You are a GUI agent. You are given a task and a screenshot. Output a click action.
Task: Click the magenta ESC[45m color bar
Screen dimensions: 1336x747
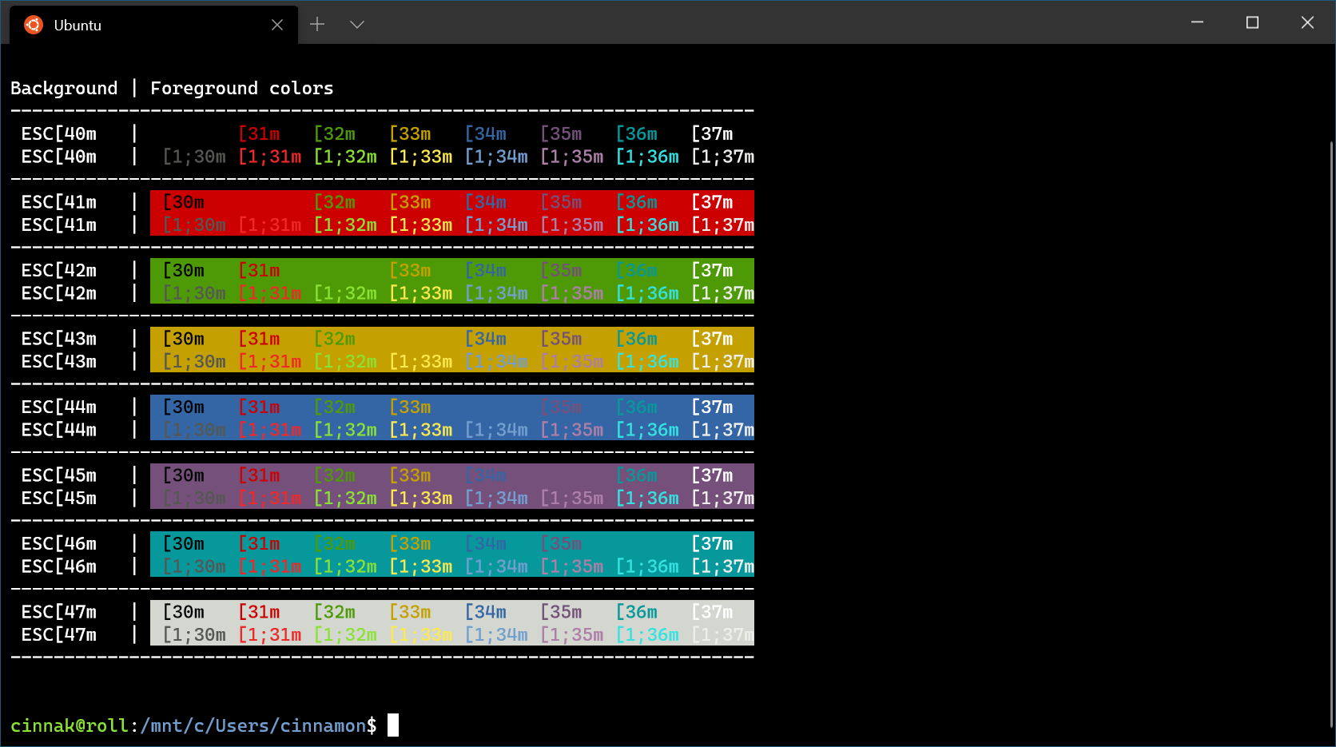pyautogui.click(x=451, y=486)
